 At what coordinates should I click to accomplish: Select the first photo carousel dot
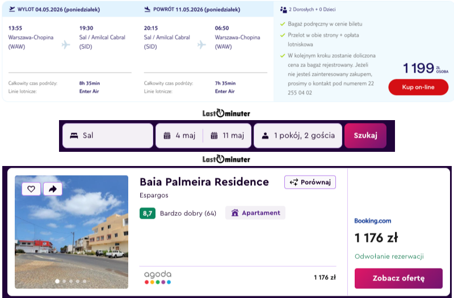click(57, 281)
